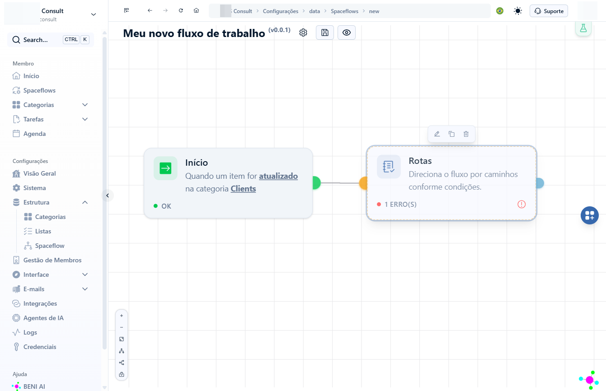Open the Spaceflow item under Estrutura
This screenshot has height=391, width=606.
point(50,246)
